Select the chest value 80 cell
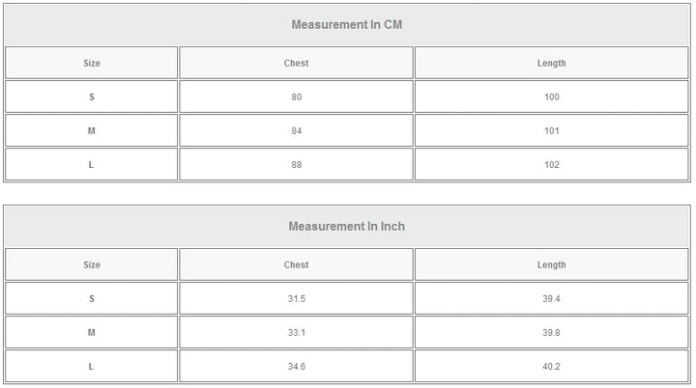The image size is (696, 388). [296, 97]
